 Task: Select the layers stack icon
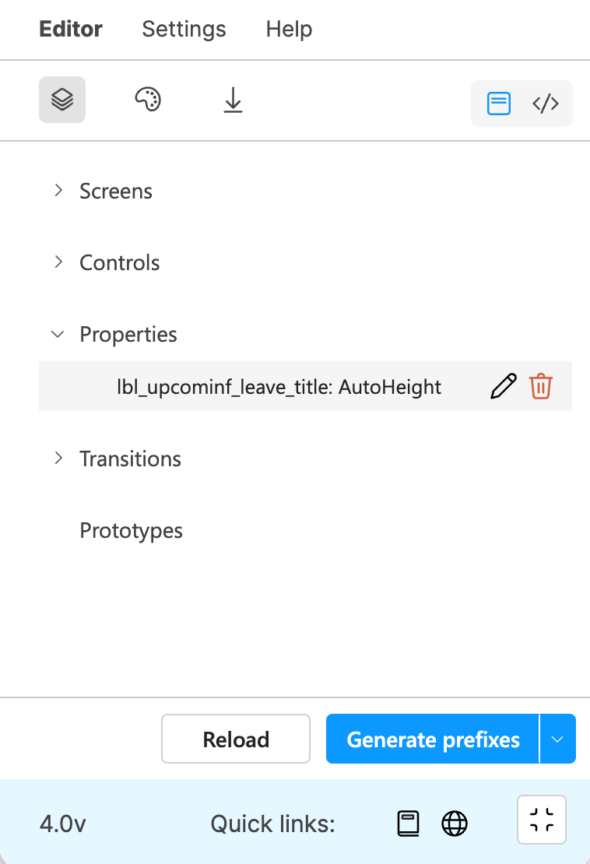coord(62,100)
